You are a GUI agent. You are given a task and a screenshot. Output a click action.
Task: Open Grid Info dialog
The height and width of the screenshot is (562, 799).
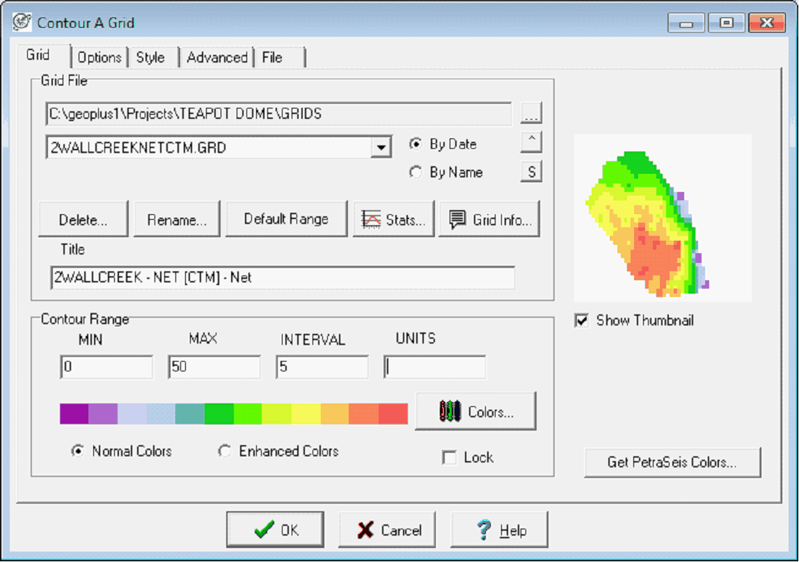[489, 220]
